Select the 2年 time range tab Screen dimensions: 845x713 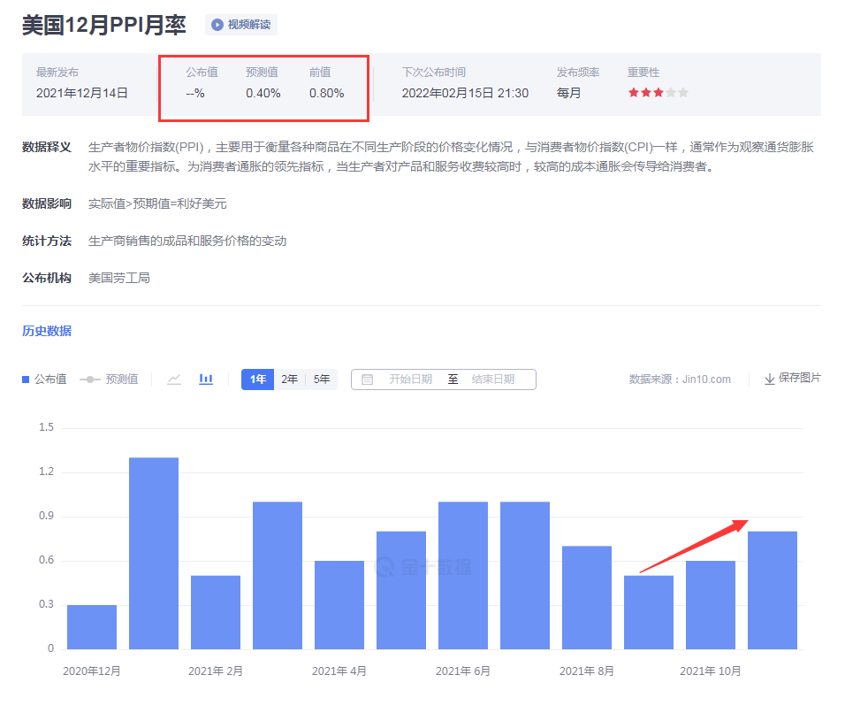point(289,379)
